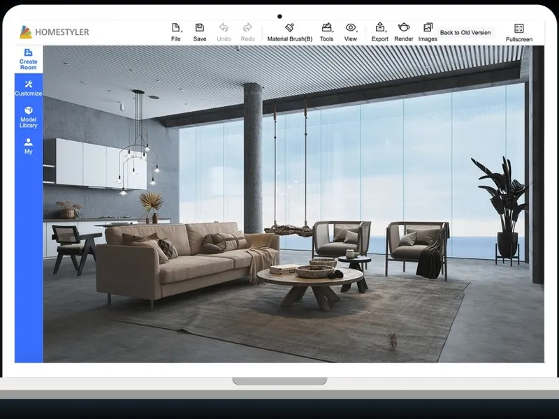The width and height of the screenshot is (559, 419).
Task: Click Back to Old Version
Action: point(465,32)
